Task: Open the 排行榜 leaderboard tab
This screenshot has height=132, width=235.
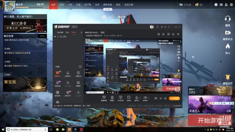Action: tap(88, 5)
